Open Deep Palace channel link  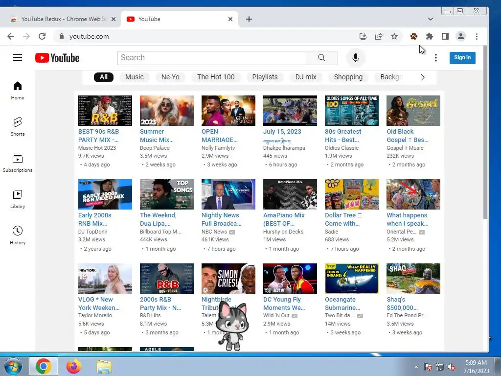[155, 148]
